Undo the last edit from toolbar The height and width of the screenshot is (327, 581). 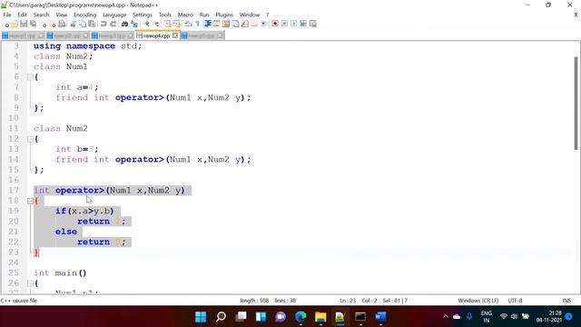(103, 24)
